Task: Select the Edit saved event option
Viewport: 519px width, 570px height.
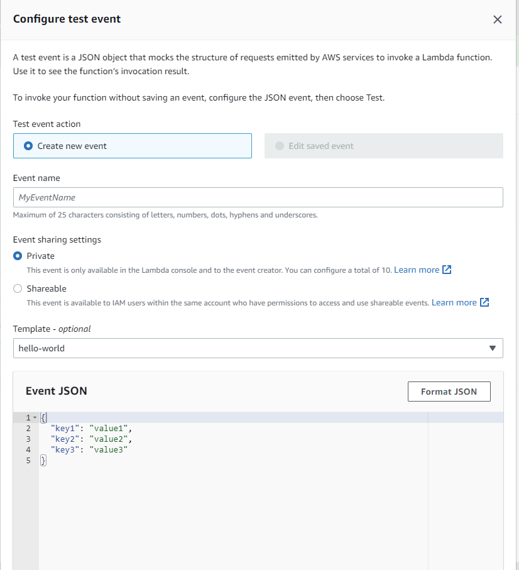Action: (384, 146)
